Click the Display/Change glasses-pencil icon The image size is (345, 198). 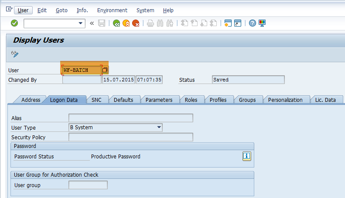15,54
